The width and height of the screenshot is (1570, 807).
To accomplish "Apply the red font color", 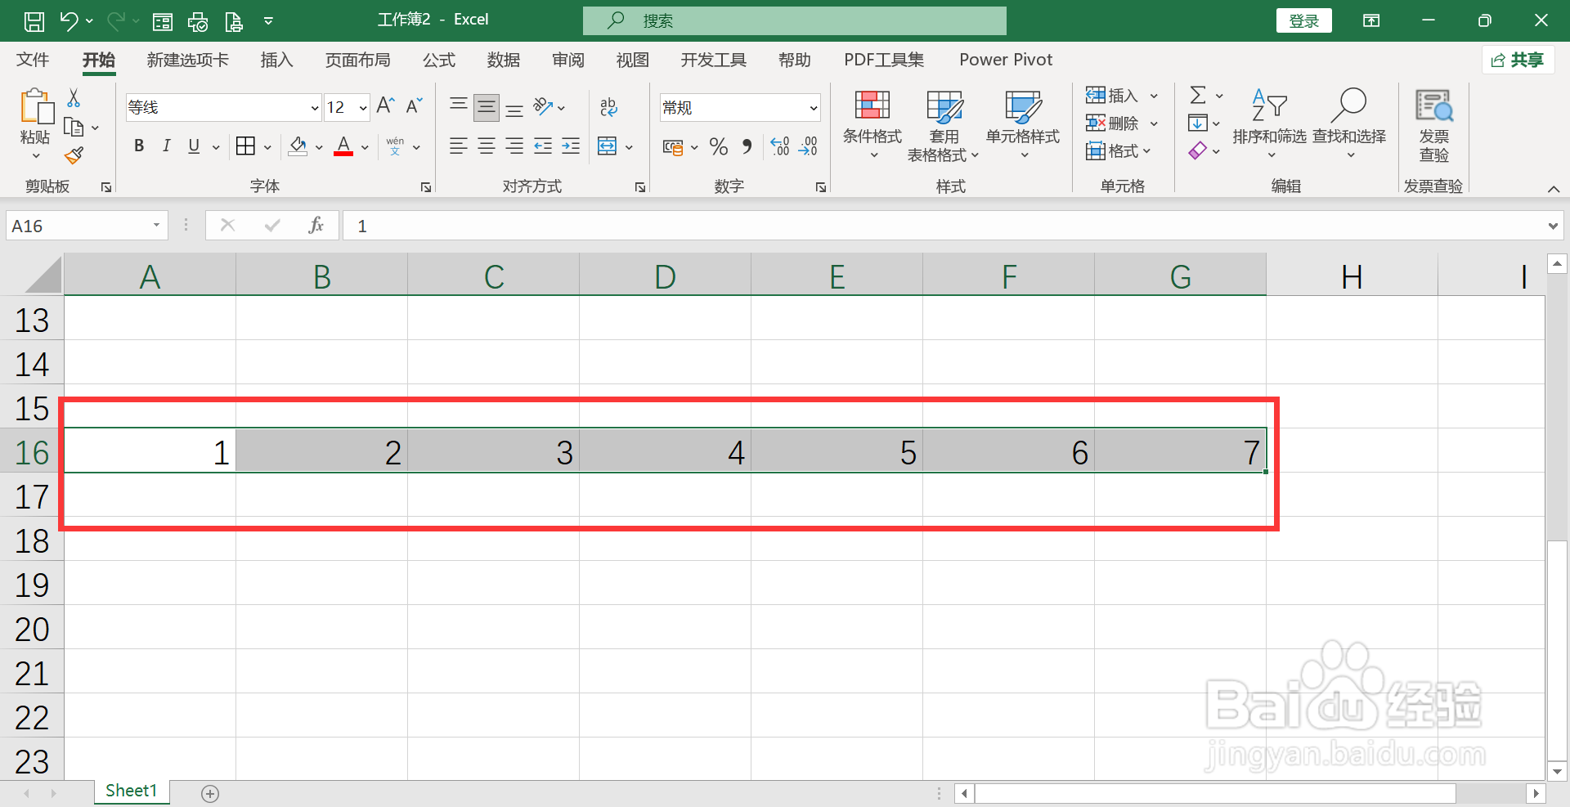I will [343, 146].
